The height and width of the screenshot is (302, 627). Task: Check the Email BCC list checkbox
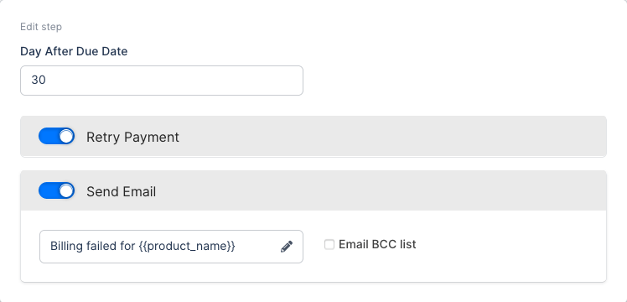click(x=329, y=244)
